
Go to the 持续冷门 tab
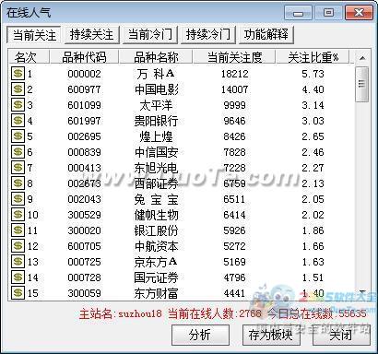click(x=208, y=35)
